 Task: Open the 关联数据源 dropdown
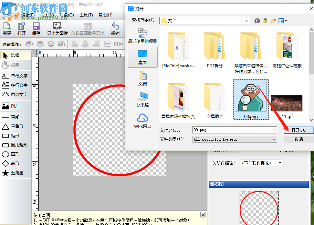pos(261,163)
